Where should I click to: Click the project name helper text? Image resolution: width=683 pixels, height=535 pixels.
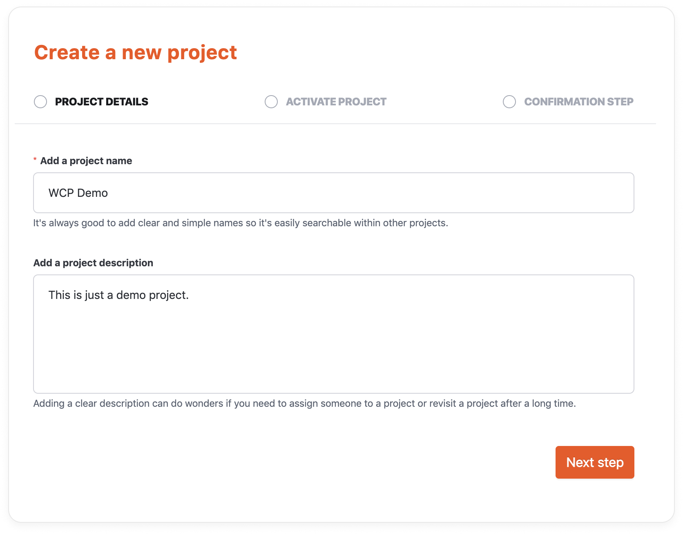coord(240,223)
